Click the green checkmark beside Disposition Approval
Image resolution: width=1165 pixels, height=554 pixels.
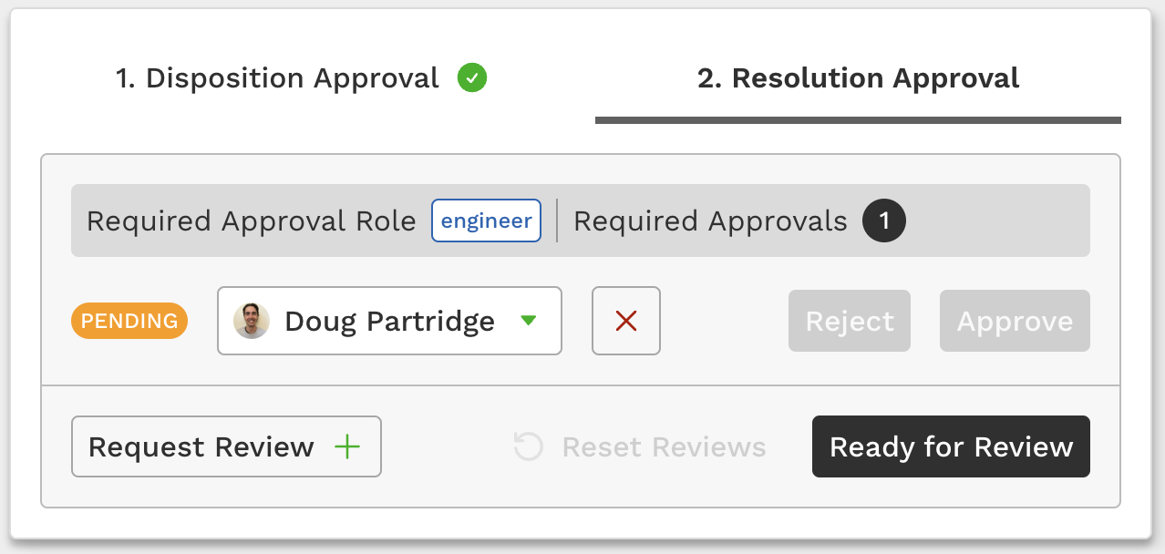coord(472,78)
